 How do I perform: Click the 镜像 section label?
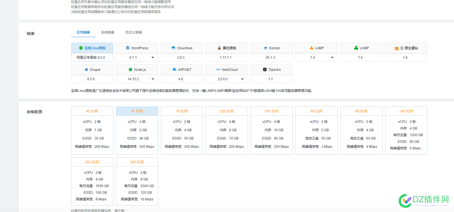click(30, 33)
